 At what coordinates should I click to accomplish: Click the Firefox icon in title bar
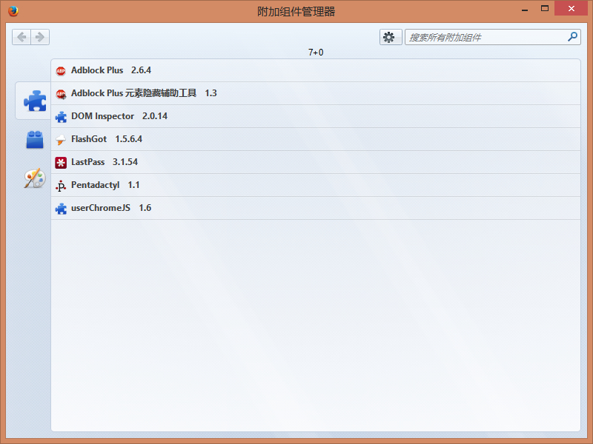tap(13, 11)
